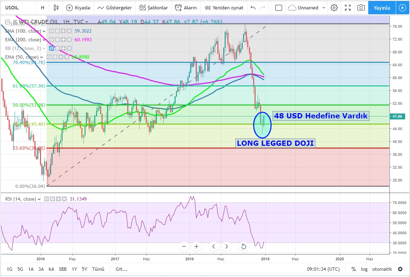Open settings for RSI (14, close)
Screen dimensions: 410x277
[x=52, y=199]
